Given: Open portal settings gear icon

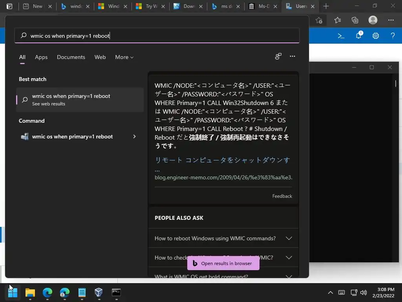Looking at the screenshot, I should [x=376, y=36].
